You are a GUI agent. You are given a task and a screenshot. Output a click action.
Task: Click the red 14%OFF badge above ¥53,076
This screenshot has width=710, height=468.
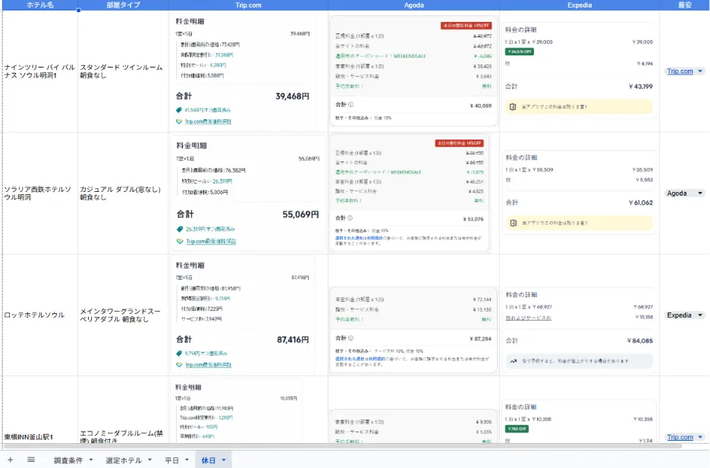459,143
